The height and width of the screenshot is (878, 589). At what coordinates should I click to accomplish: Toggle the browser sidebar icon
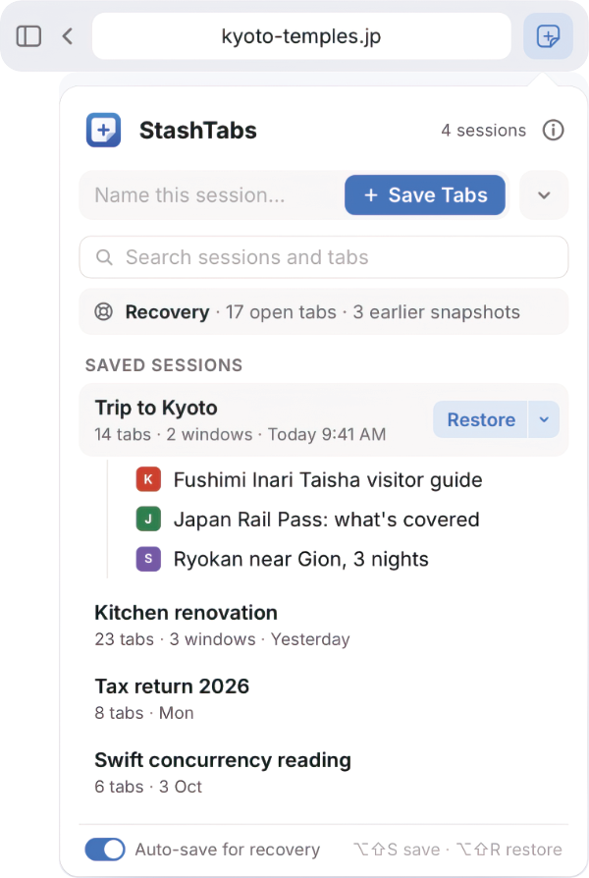click(28, 36)
